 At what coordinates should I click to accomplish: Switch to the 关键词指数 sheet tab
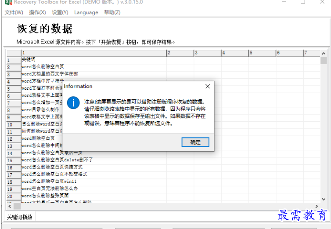coord(20,217)
